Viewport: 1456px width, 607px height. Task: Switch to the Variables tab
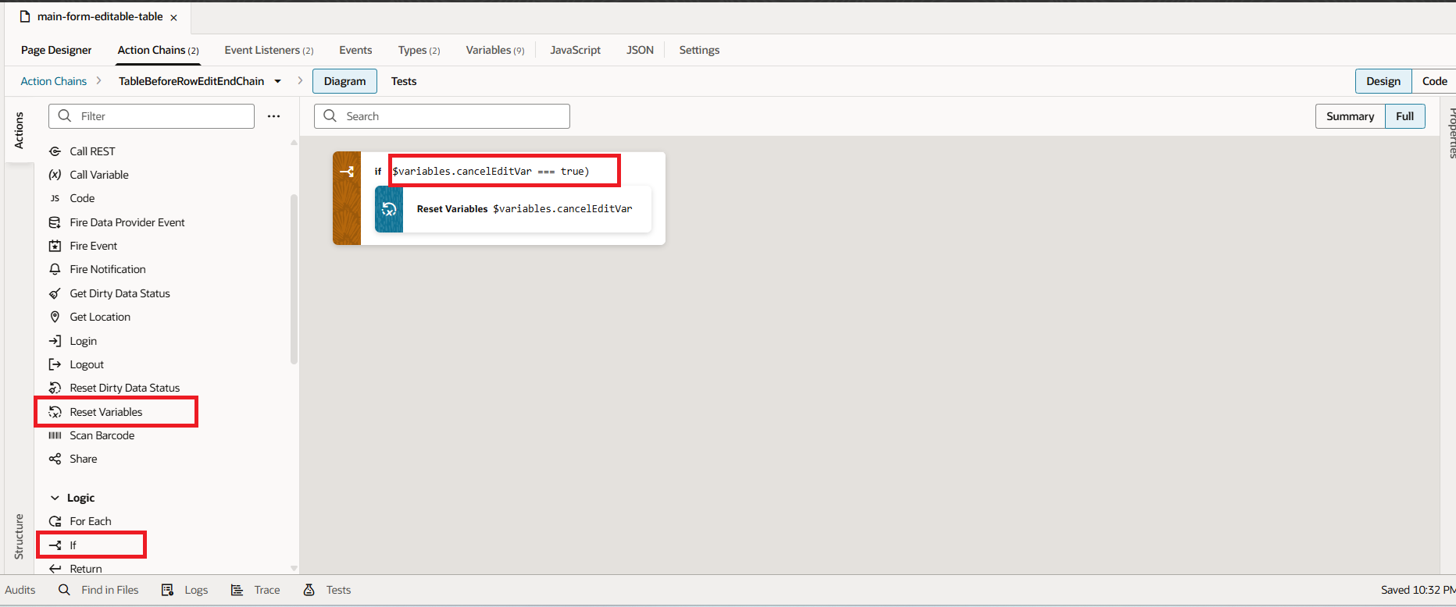click(x=494, y=50)
